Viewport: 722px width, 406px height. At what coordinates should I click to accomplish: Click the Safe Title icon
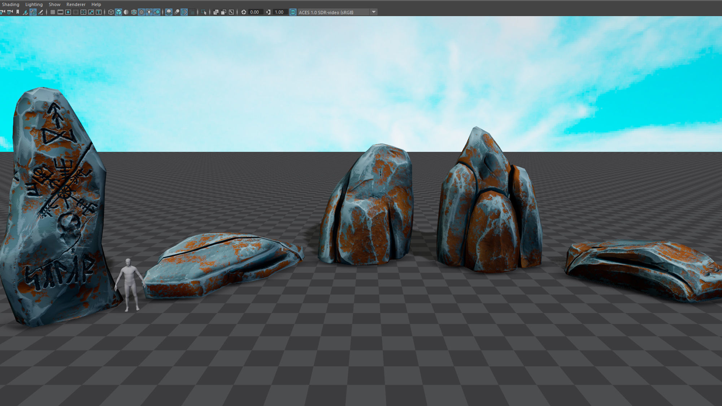coord(99,12)
